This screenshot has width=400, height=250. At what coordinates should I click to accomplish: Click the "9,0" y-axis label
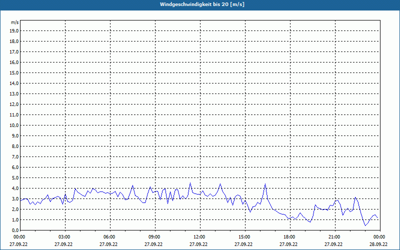tap(15, 135)
